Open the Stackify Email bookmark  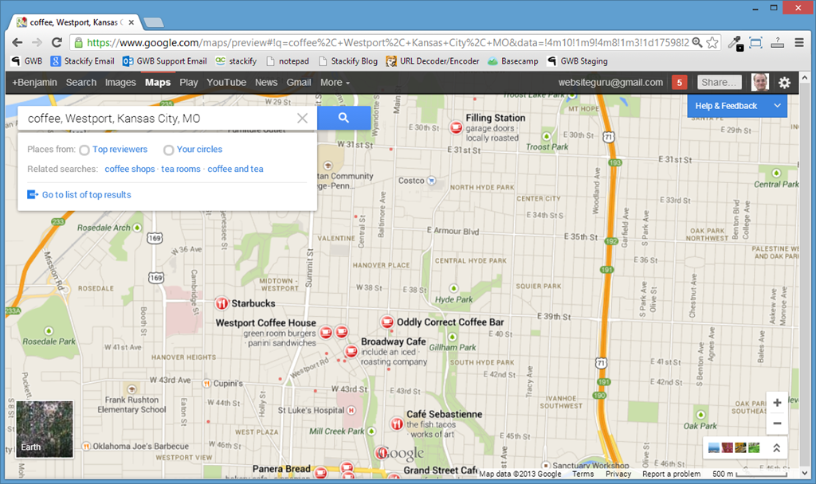tap(82, 60)
